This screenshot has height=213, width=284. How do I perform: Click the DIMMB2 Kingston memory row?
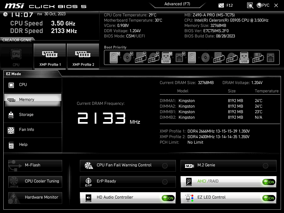coord(211,117)
